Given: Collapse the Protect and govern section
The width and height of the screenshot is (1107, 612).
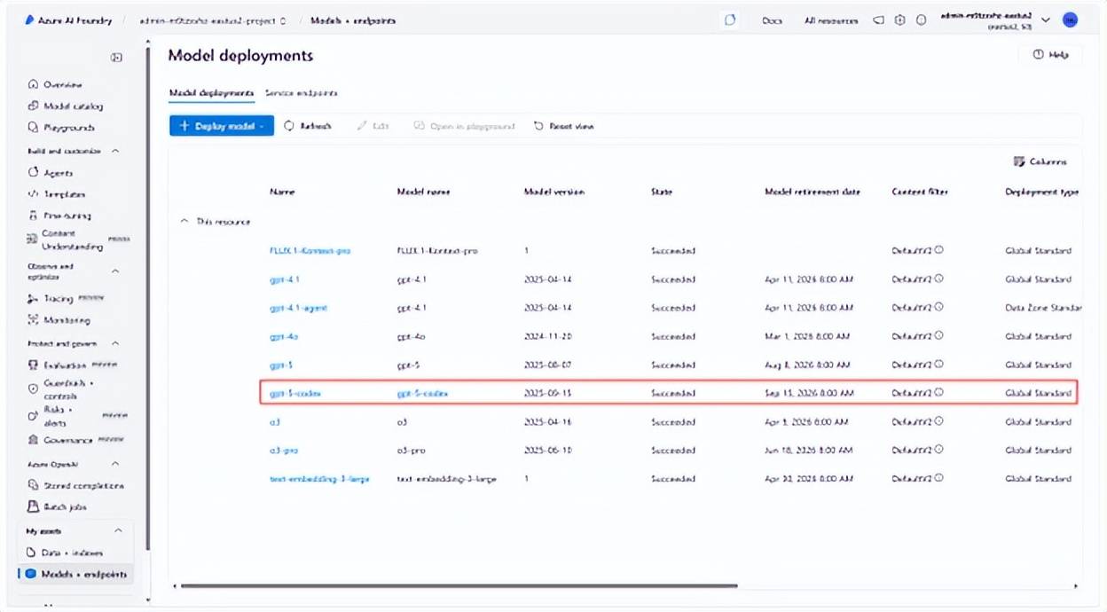Looking at the screenshot, I should 115,343.
